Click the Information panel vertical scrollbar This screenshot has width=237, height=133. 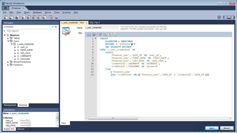[x=57, y=119]
